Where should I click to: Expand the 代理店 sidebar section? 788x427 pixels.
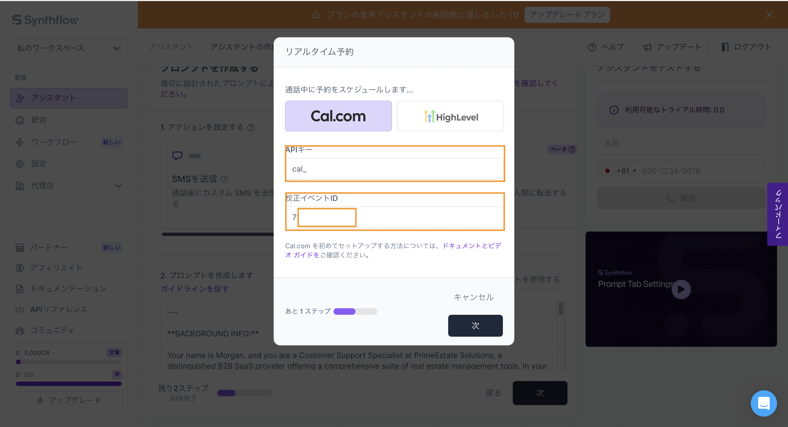coord(69,186)
